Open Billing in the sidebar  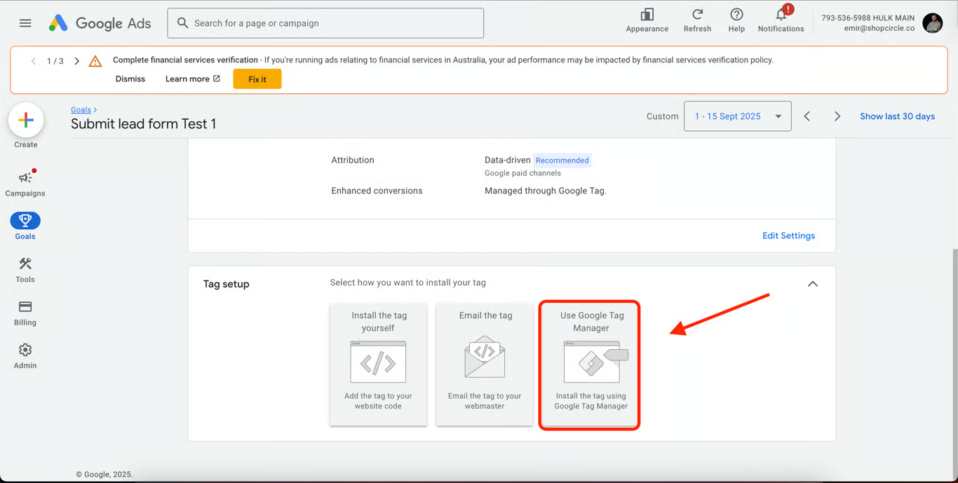(25, 313)
